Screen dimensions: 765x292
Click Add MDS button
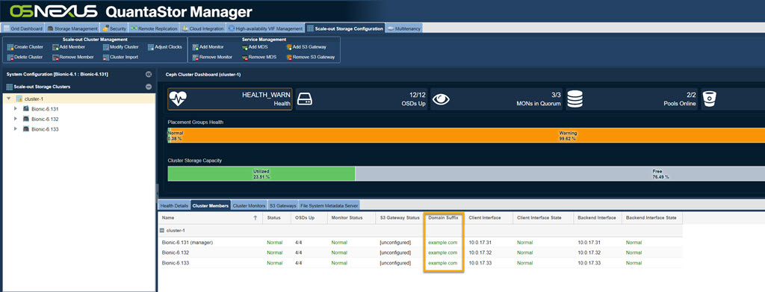pyautogui.click(x=255, y=47)
